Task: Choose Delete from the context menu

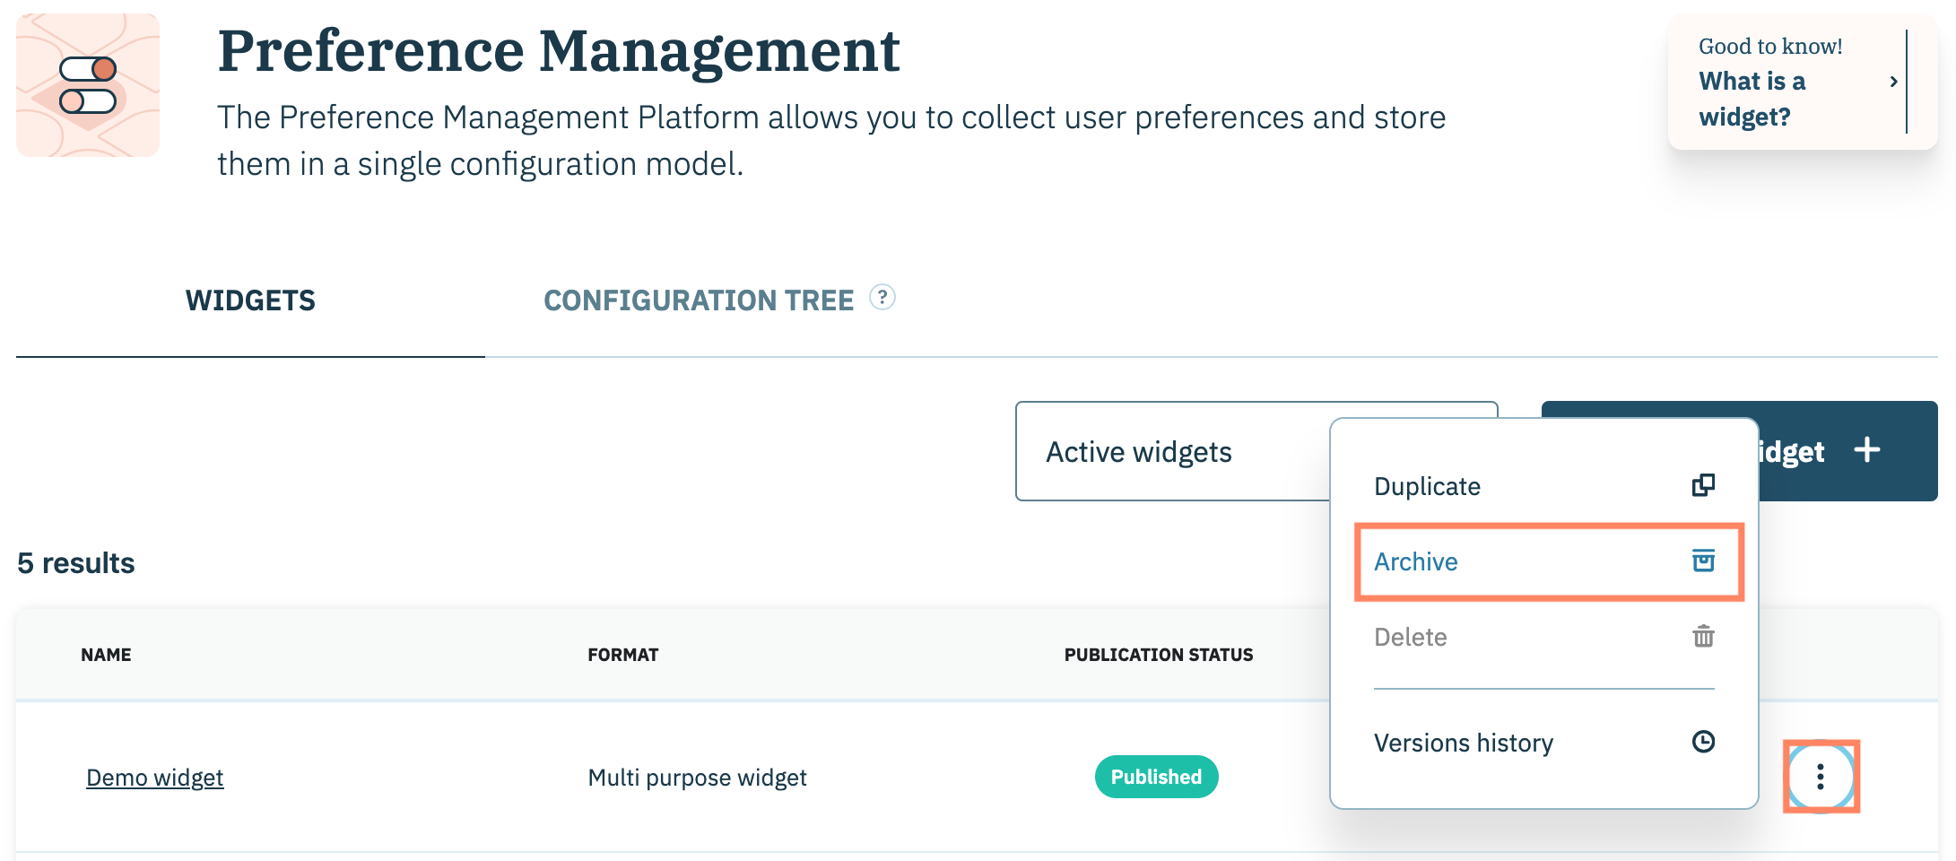Action: [1410, 637]
